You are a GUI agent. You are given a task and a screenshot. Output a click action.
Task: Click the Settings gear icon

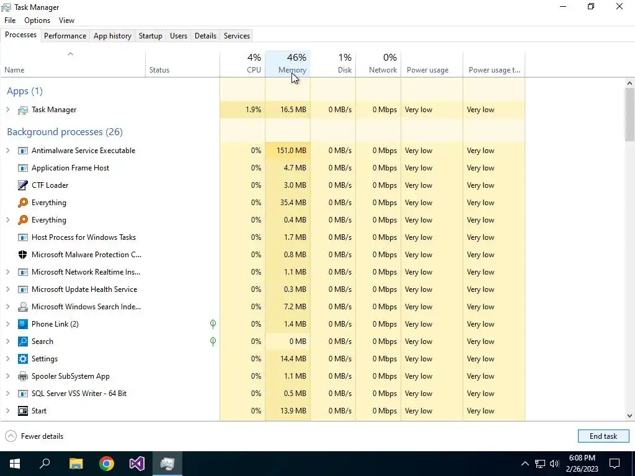click(23, 359)
